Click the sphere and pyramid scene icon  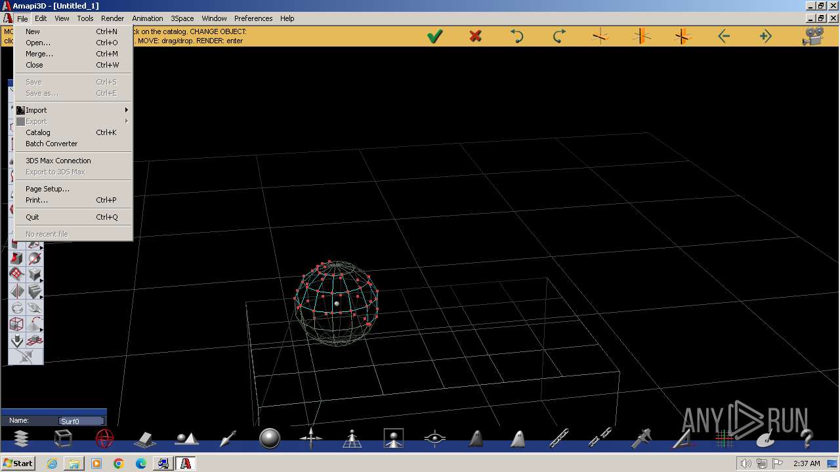pos(186,439)
